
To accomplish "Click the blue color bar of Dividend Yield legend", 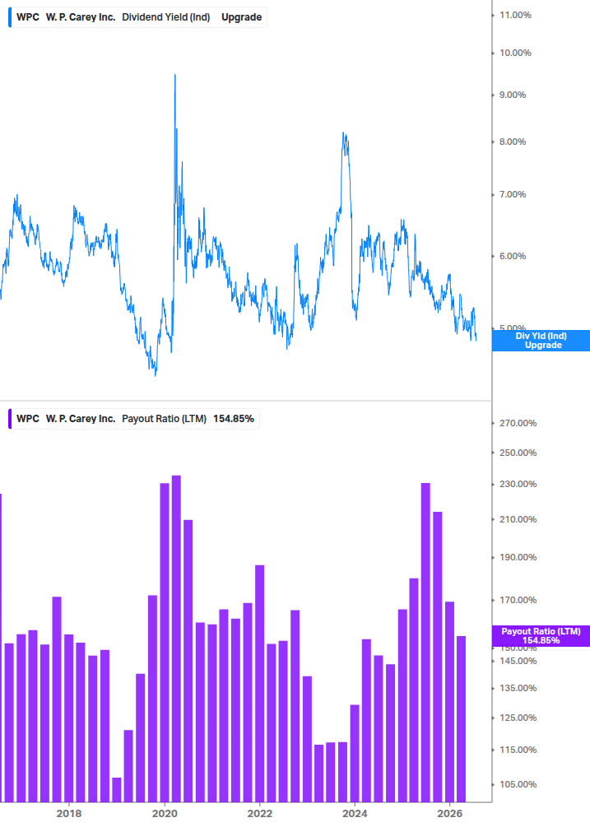I will 10,17.
